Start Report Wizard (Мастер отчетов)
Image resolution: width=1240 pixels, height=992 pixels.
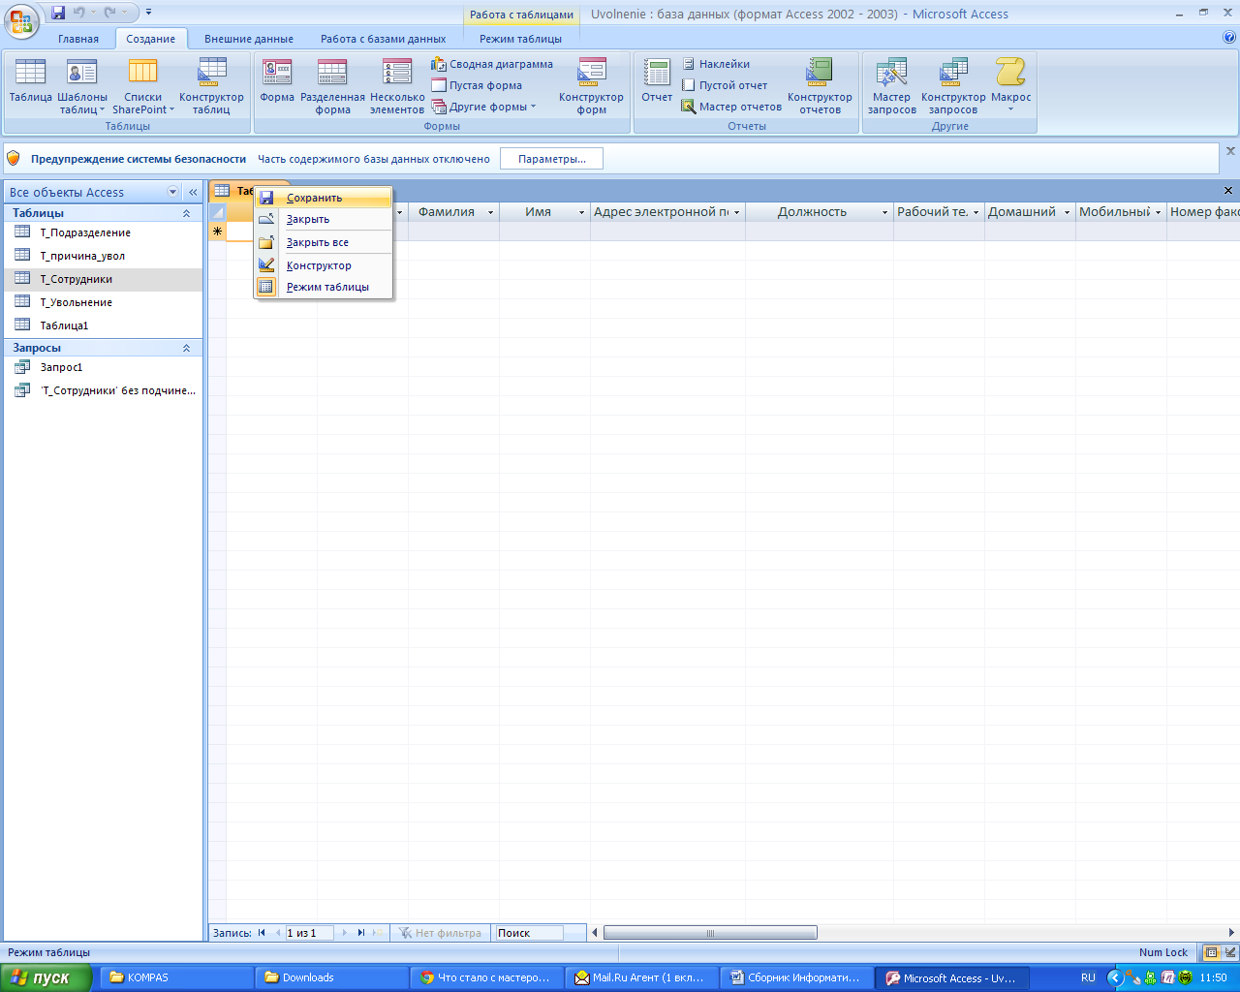tap(731, 107)
